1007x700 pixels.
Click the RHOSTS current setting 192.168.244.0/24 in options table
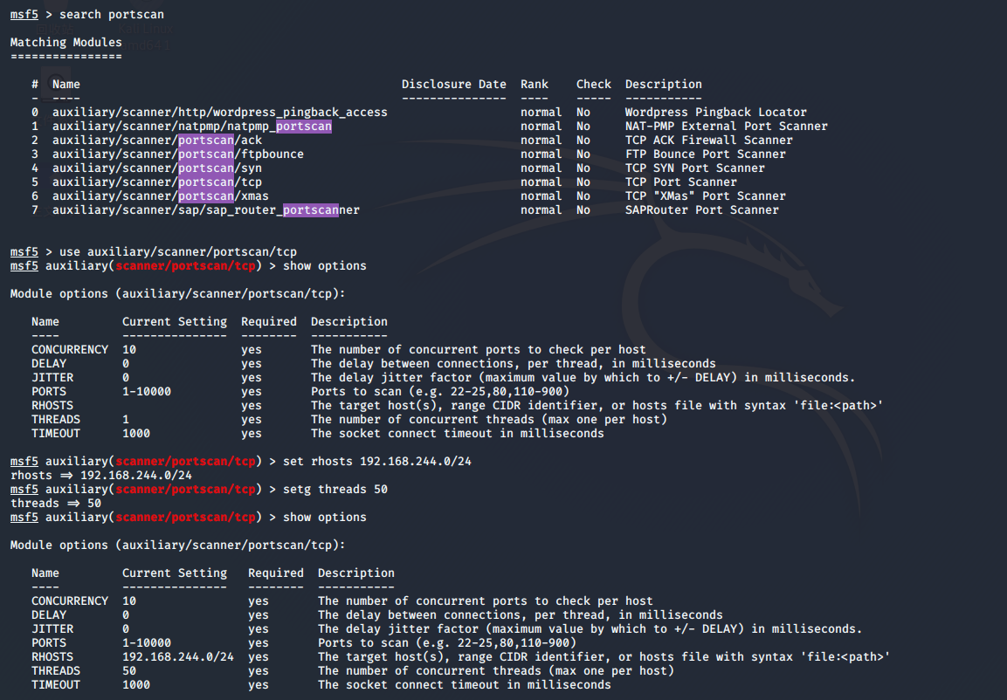(178, 657)
